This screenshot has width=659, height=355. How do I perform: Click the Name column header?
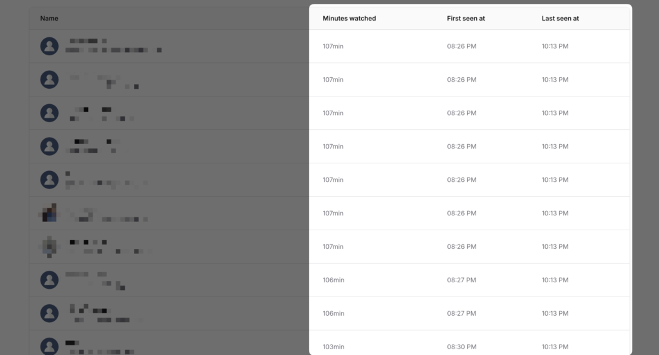[49, 19]
